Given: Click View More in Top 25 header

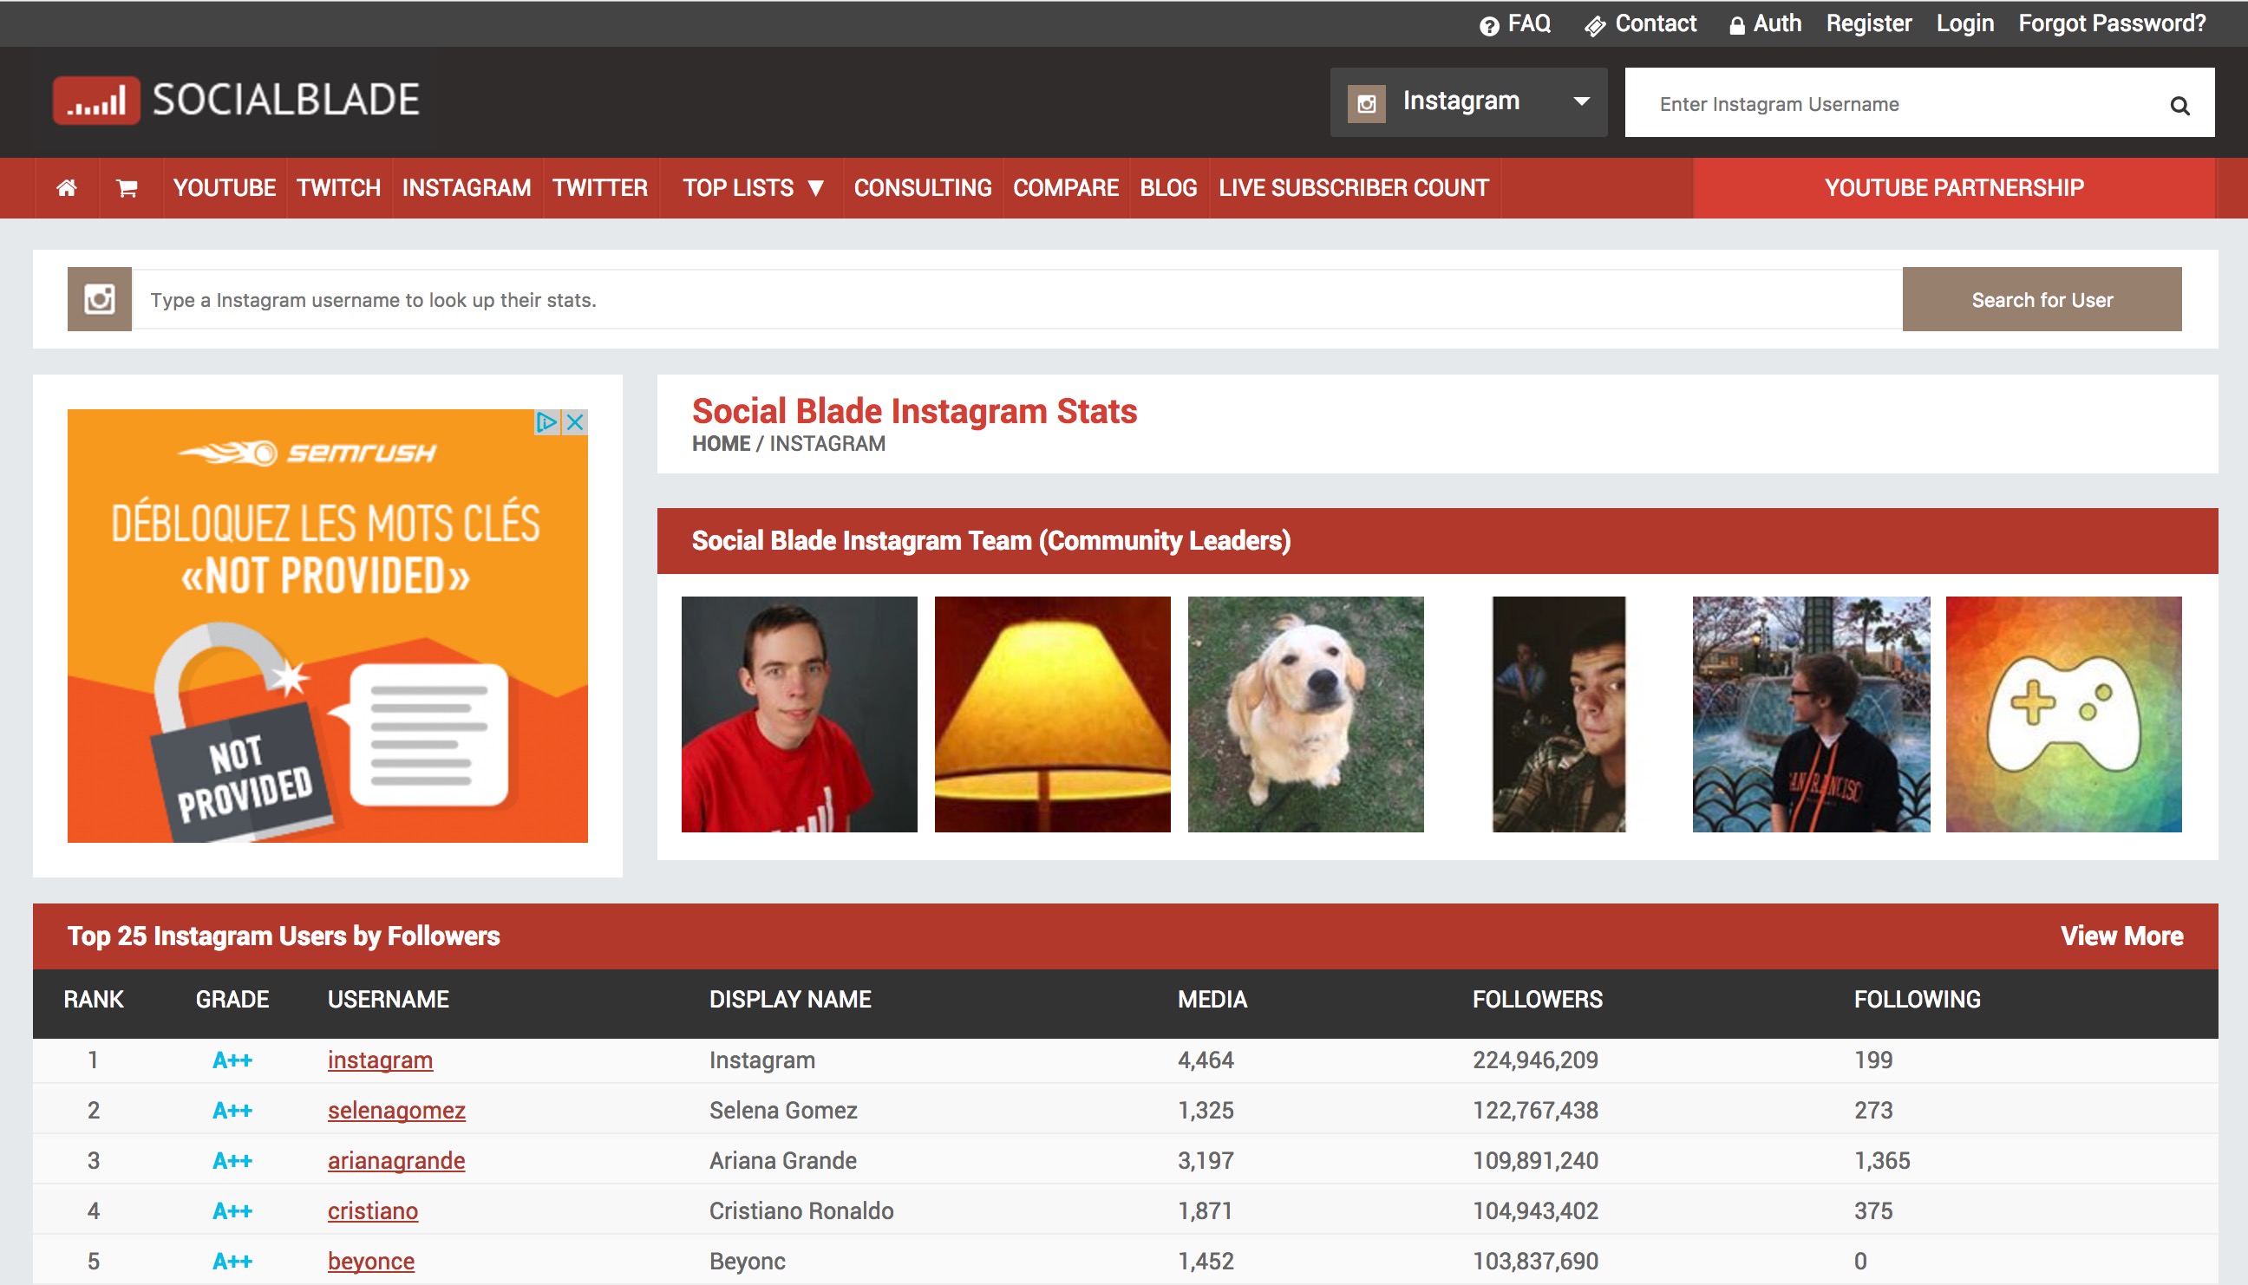Looking at the screenshot, I should (2121, 936).
